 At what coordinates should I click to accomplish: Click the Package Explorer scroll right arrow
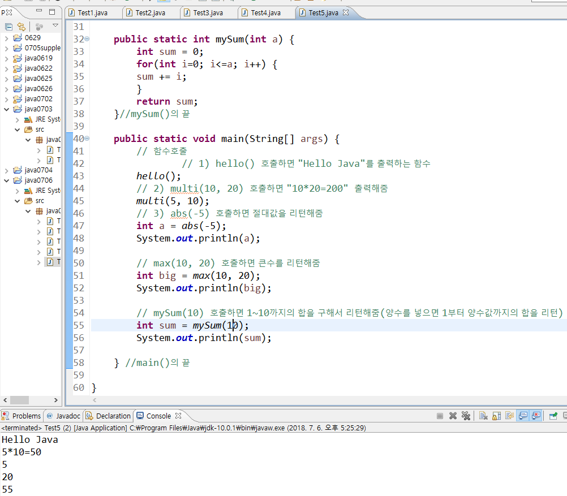pyautogui.click(x=55, y=400)
